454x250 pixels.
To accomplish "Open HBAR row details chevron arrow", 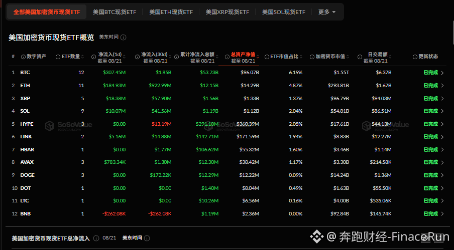I will (442, 149).
